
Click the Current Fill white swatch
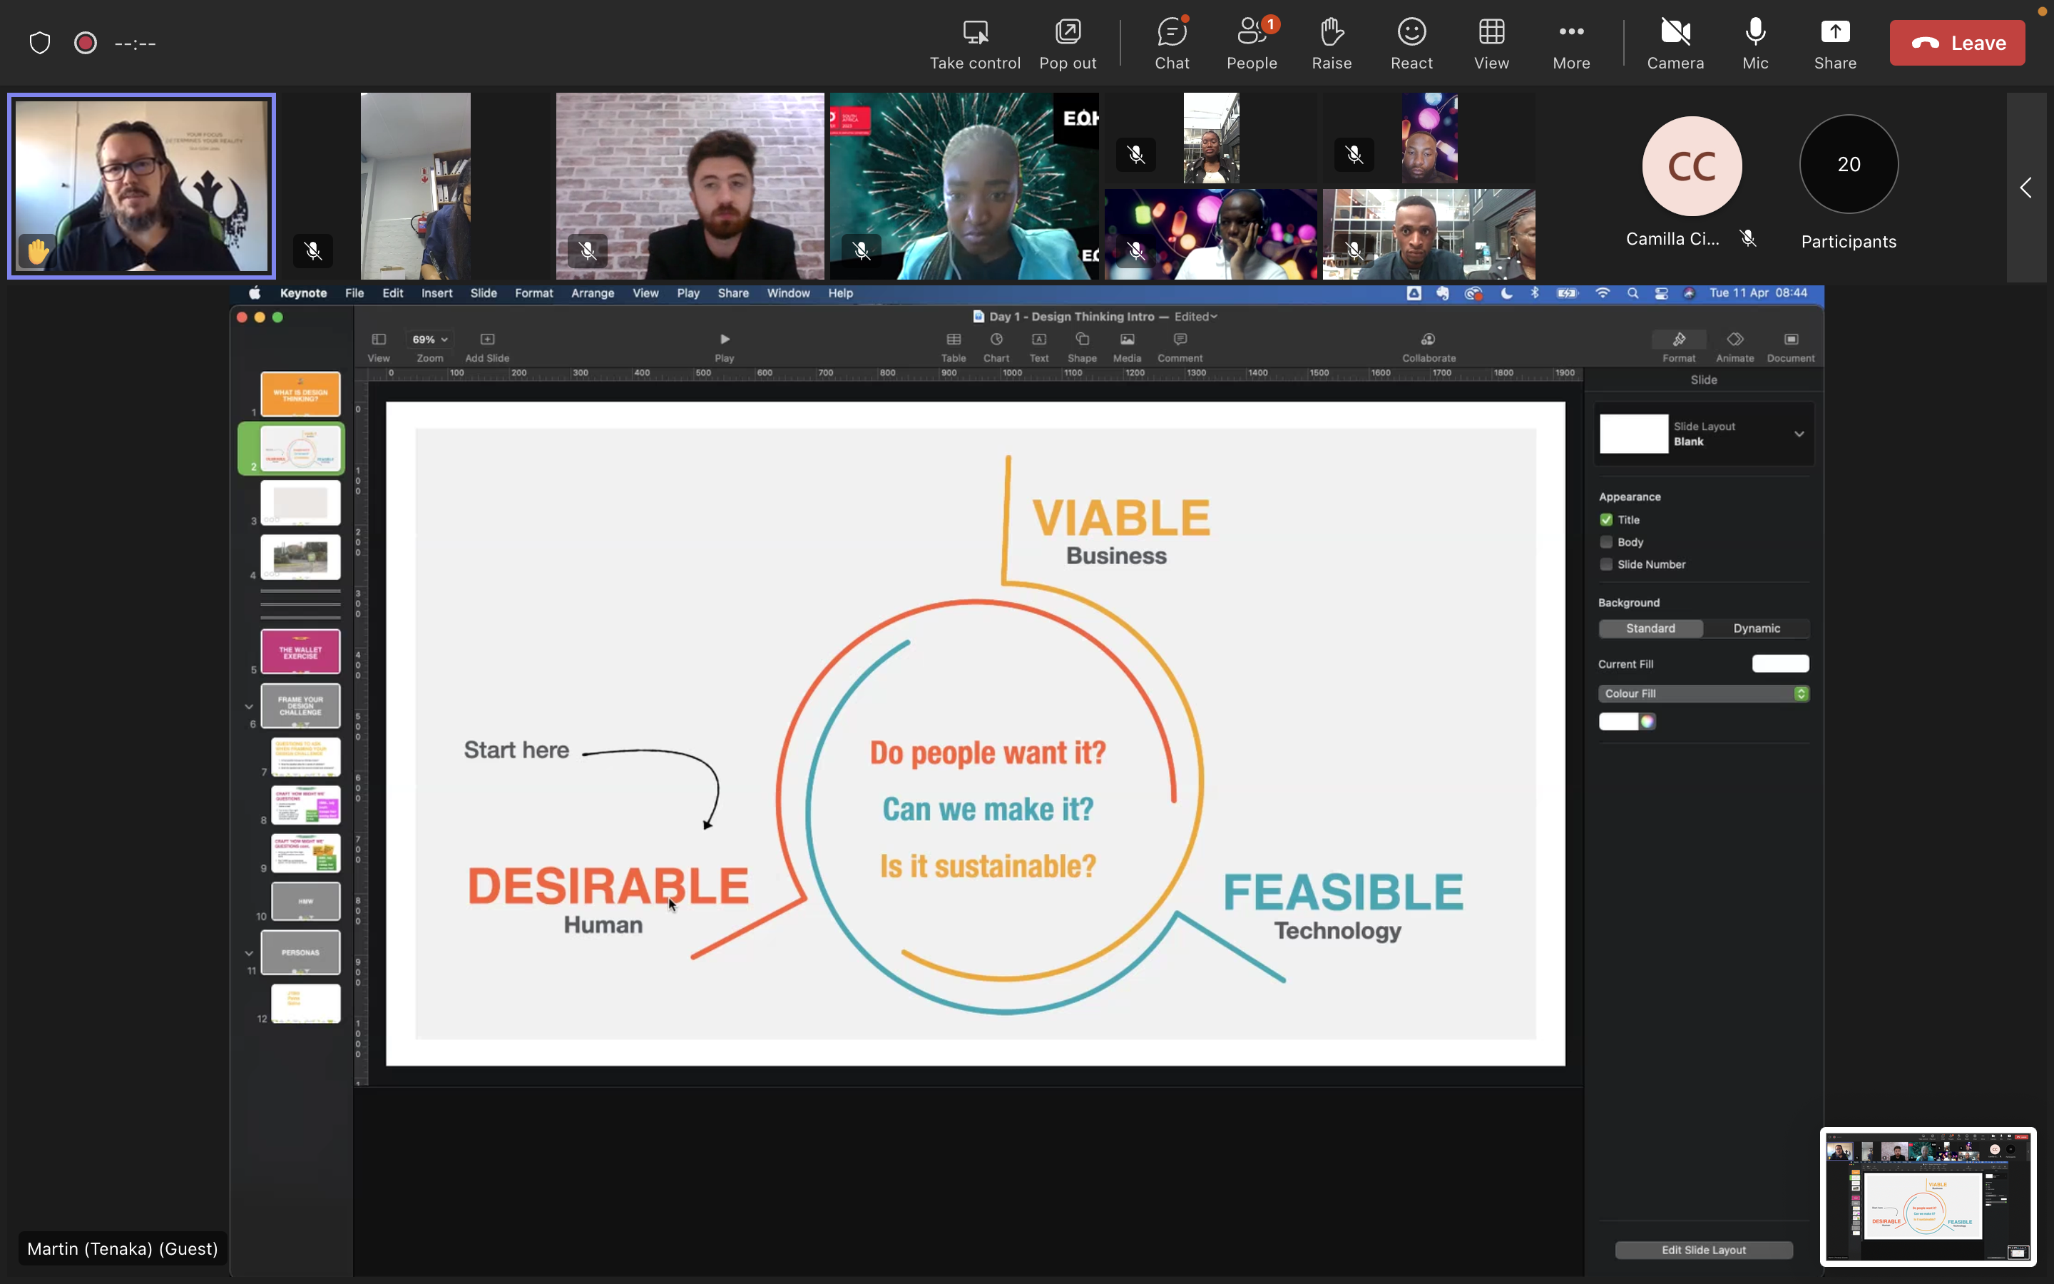click(1780, 664)
